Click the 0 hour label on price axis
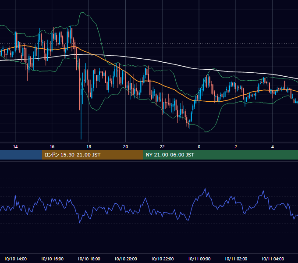The image size is (298, 263). (199, 147)
